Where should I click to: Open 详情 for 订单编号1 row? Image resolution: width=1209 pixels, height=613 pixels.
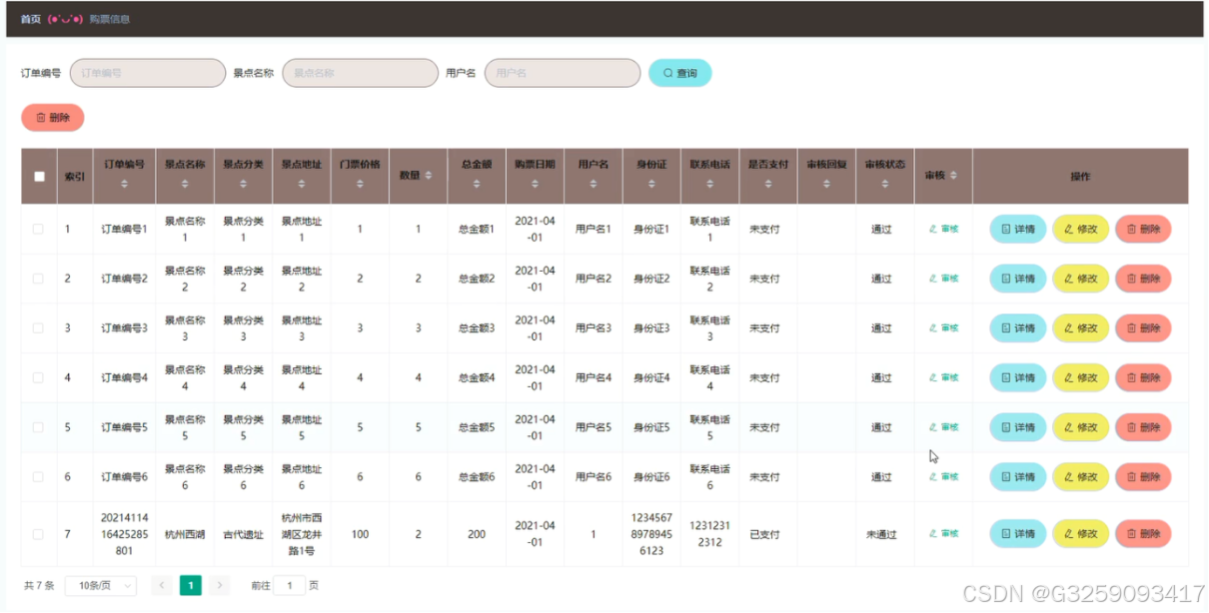point(1017,229)
